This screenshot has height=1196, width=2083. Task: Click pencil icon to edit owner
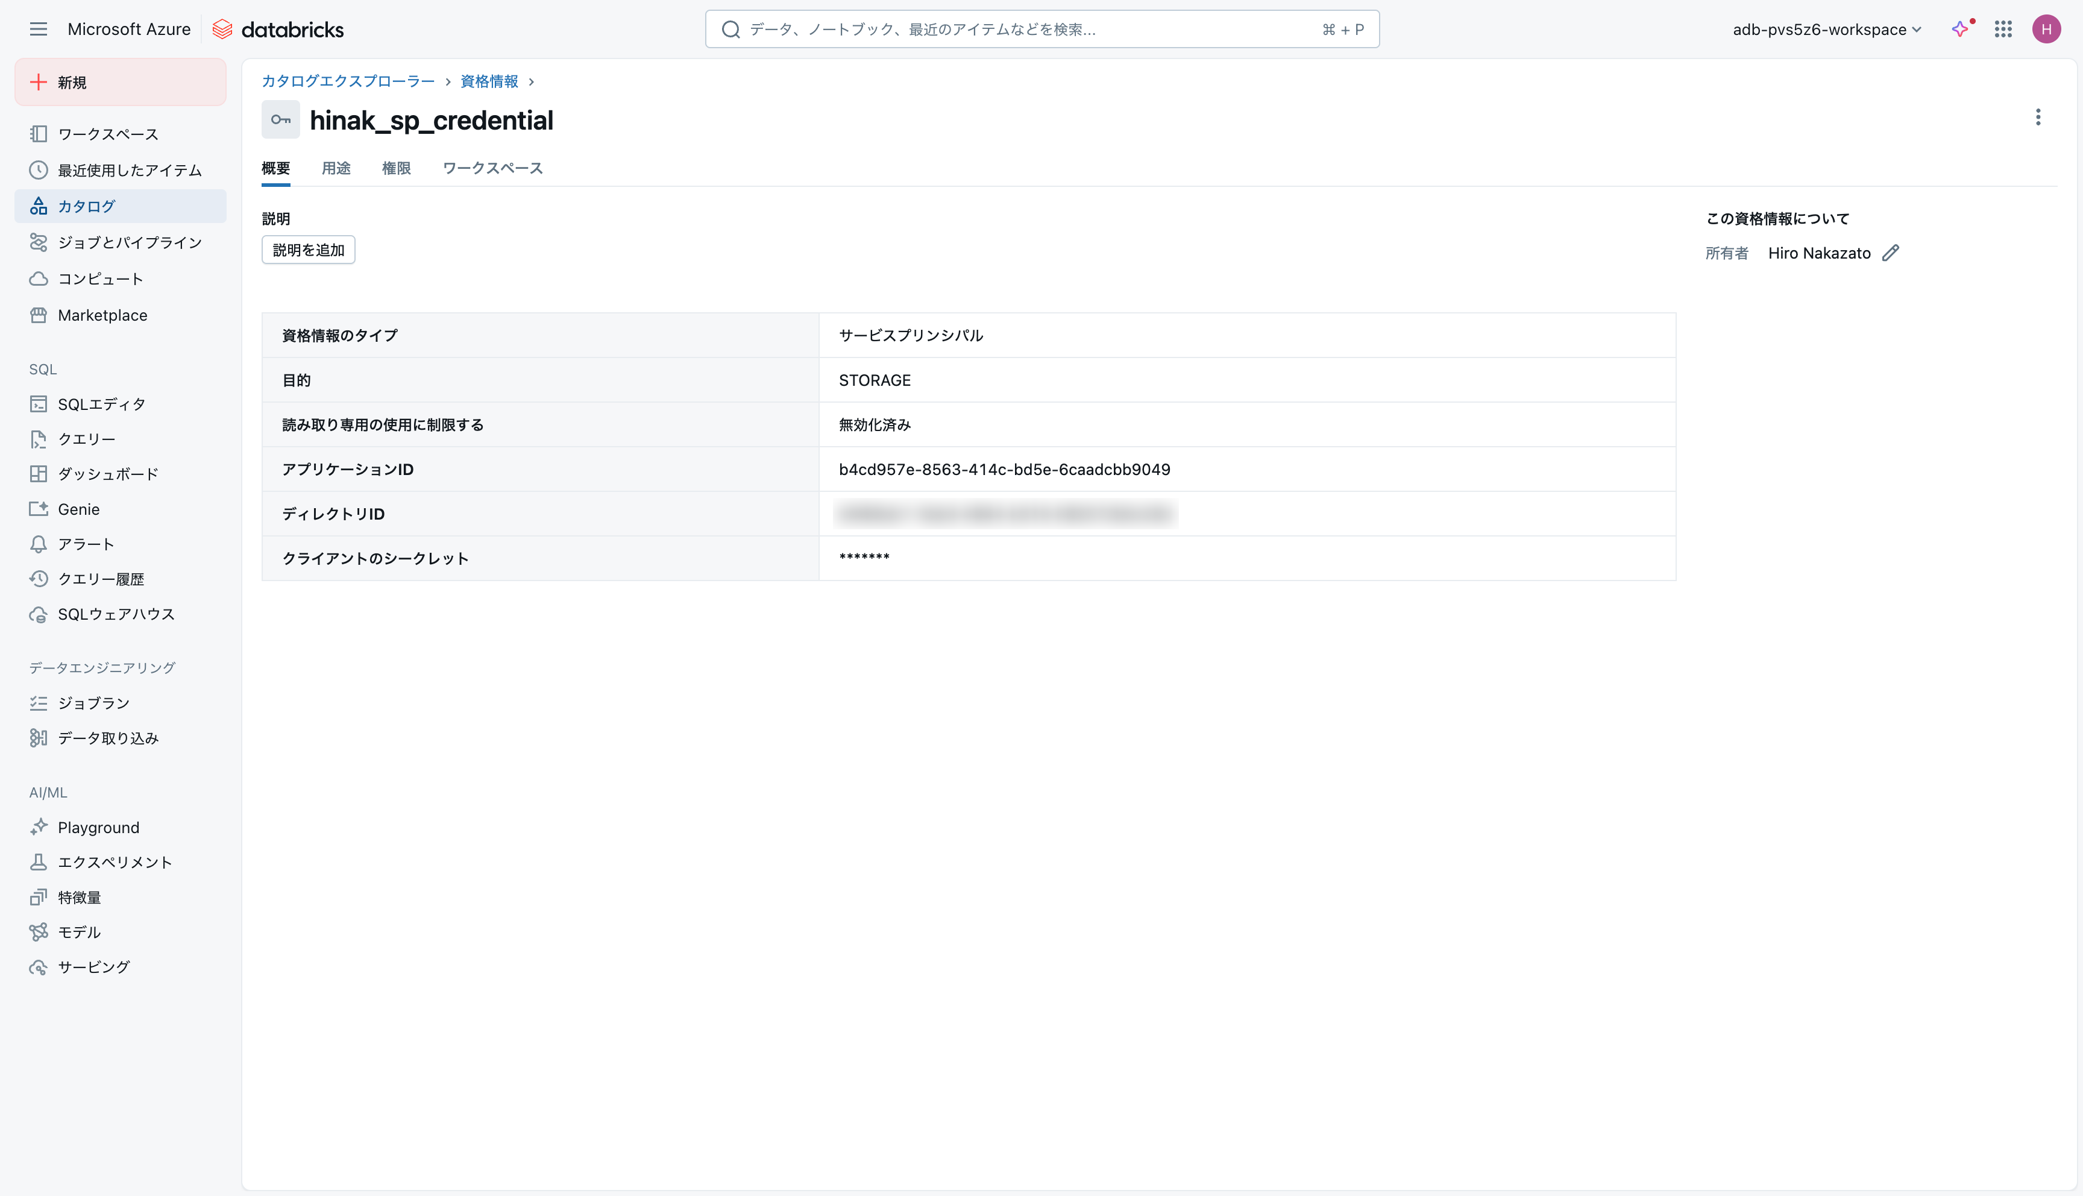(1891, 253)
